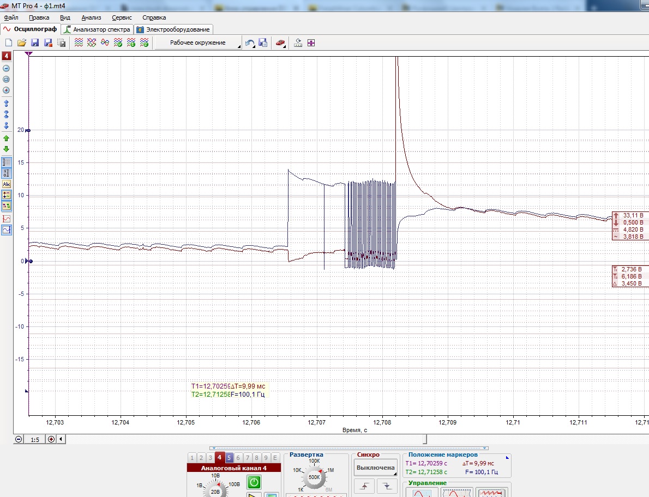Open the Рабочее окружение dropdown
This screenshot has width=649, height=497.
point(198,43)
